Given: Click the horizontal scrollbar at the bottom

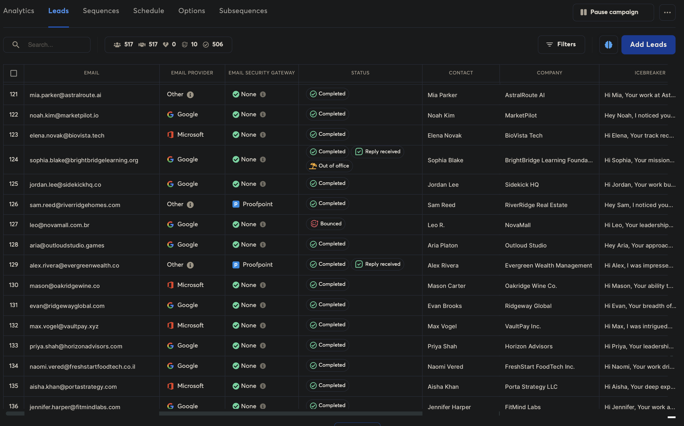Looking at the screenshot, I should pyautogui.click(x=291, y=413).
